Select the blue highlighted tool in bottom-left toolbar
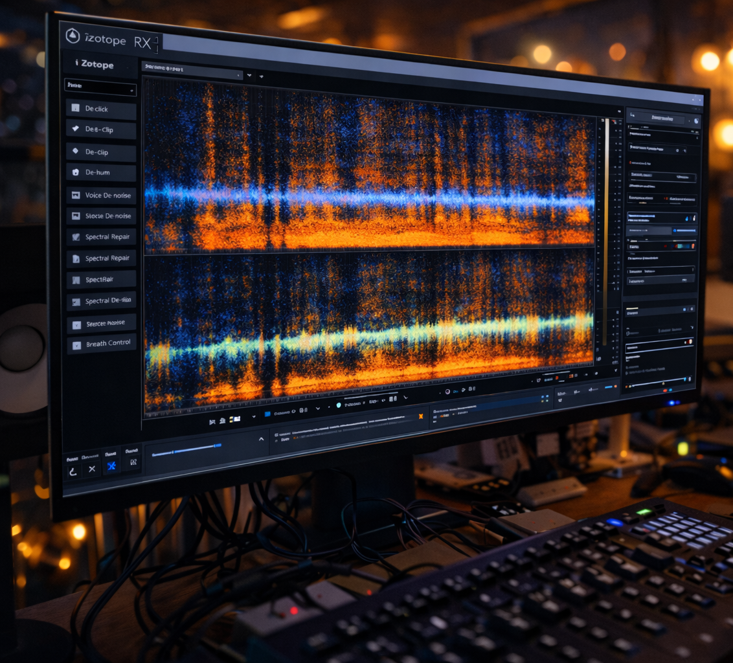The height and width of the screenshot is (663, 733). 111,466
